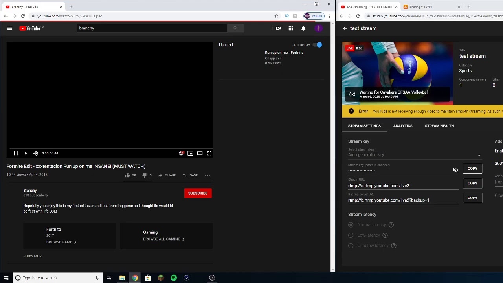The image size is (503, 283).
Task: Copy the Backup server URL
Action: pos(472,198)
